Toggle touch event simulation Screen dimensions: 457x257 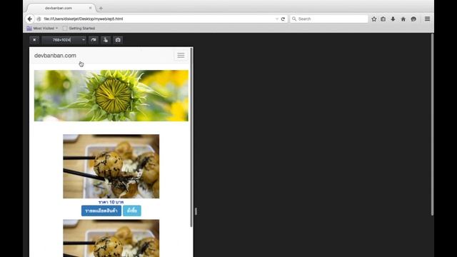(106, 40)
